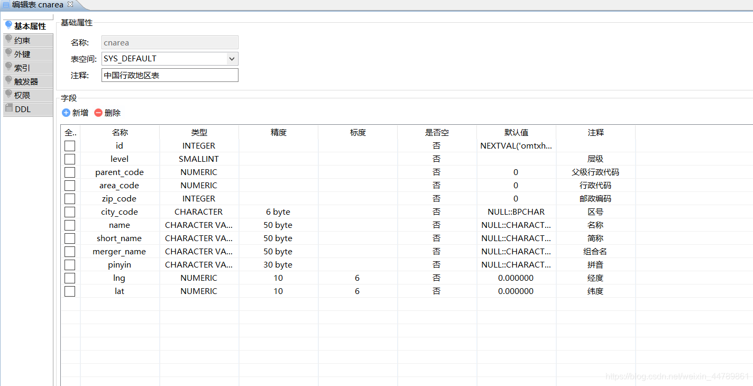Screen dimensions: 753x386
Task: Select the parent_code name cell
Action: [120, 172]
